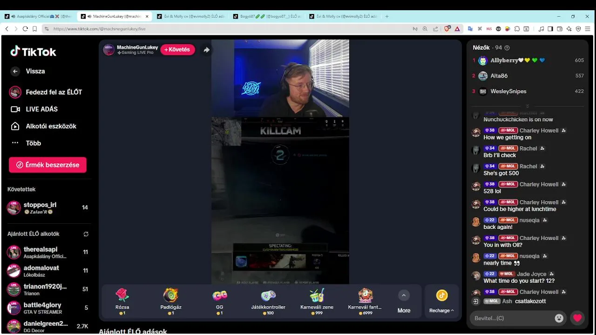The image size is (596, 335).
Task: Bookmark this page
Action: (x=34, y=29)
